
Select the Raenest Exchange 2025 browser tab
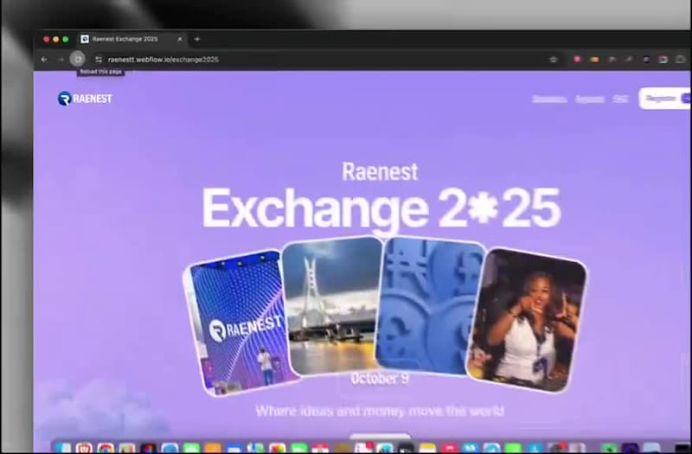click(132, 39)
